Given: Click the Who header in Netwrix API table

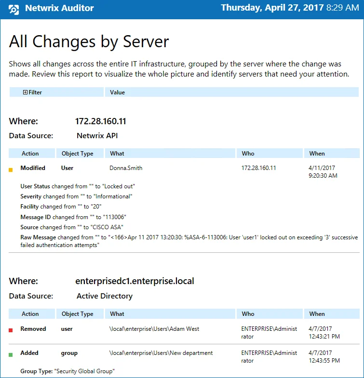Looking at the screenshot, I should click(x=270, y=153).
